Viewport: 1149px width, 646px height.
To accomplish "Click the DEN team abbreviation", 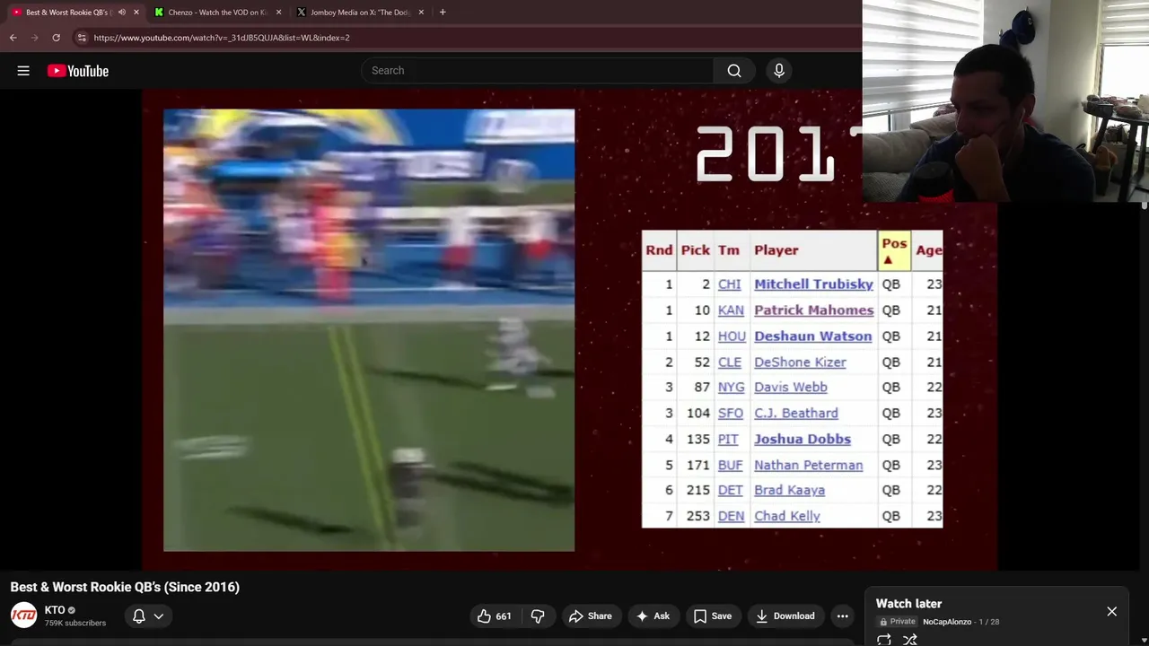I will [731, 517].
